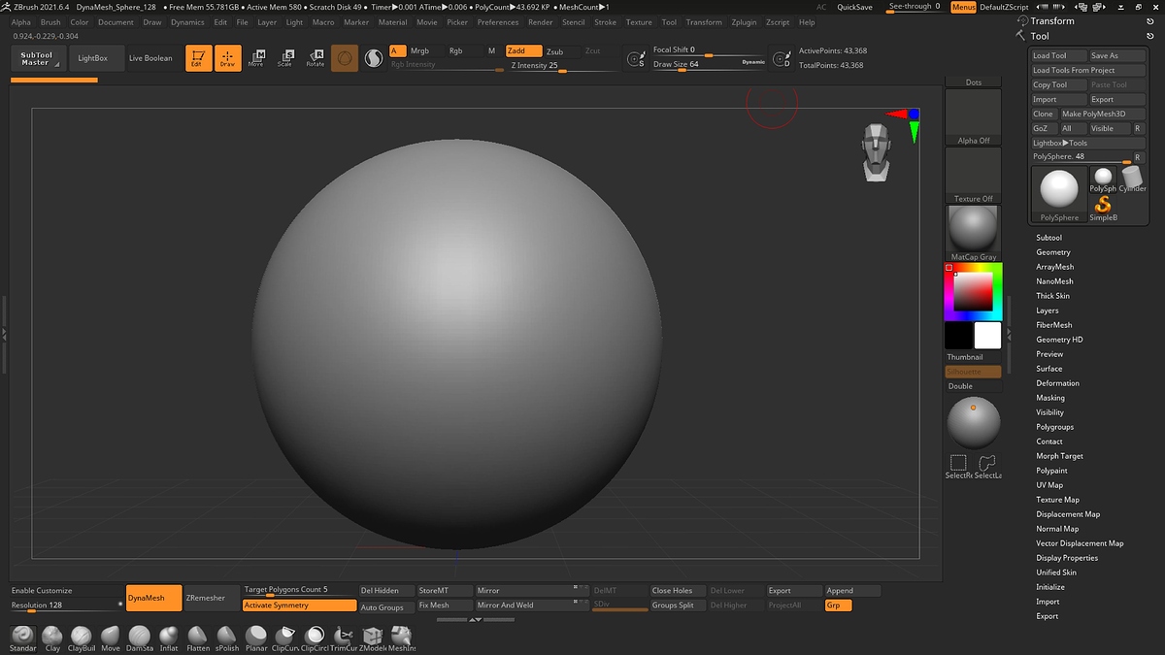Select the MeshInsert brush
This screenshot has height=655, width=1165.
click(402, 639)
